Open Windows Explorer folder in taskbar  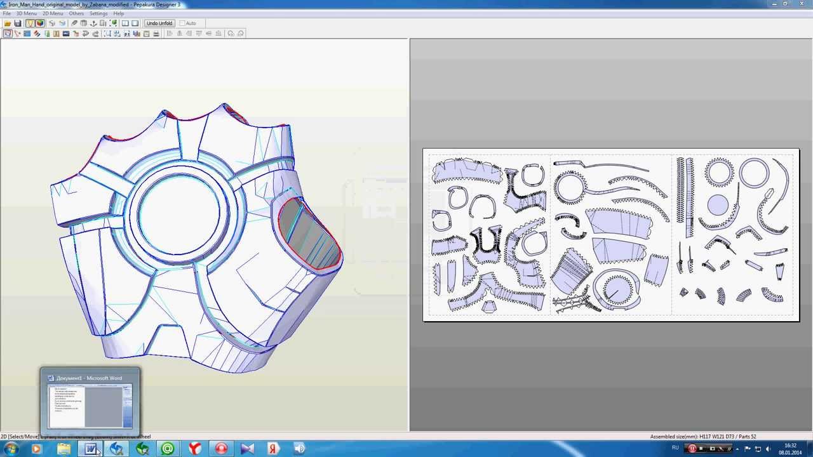[64, 449]
